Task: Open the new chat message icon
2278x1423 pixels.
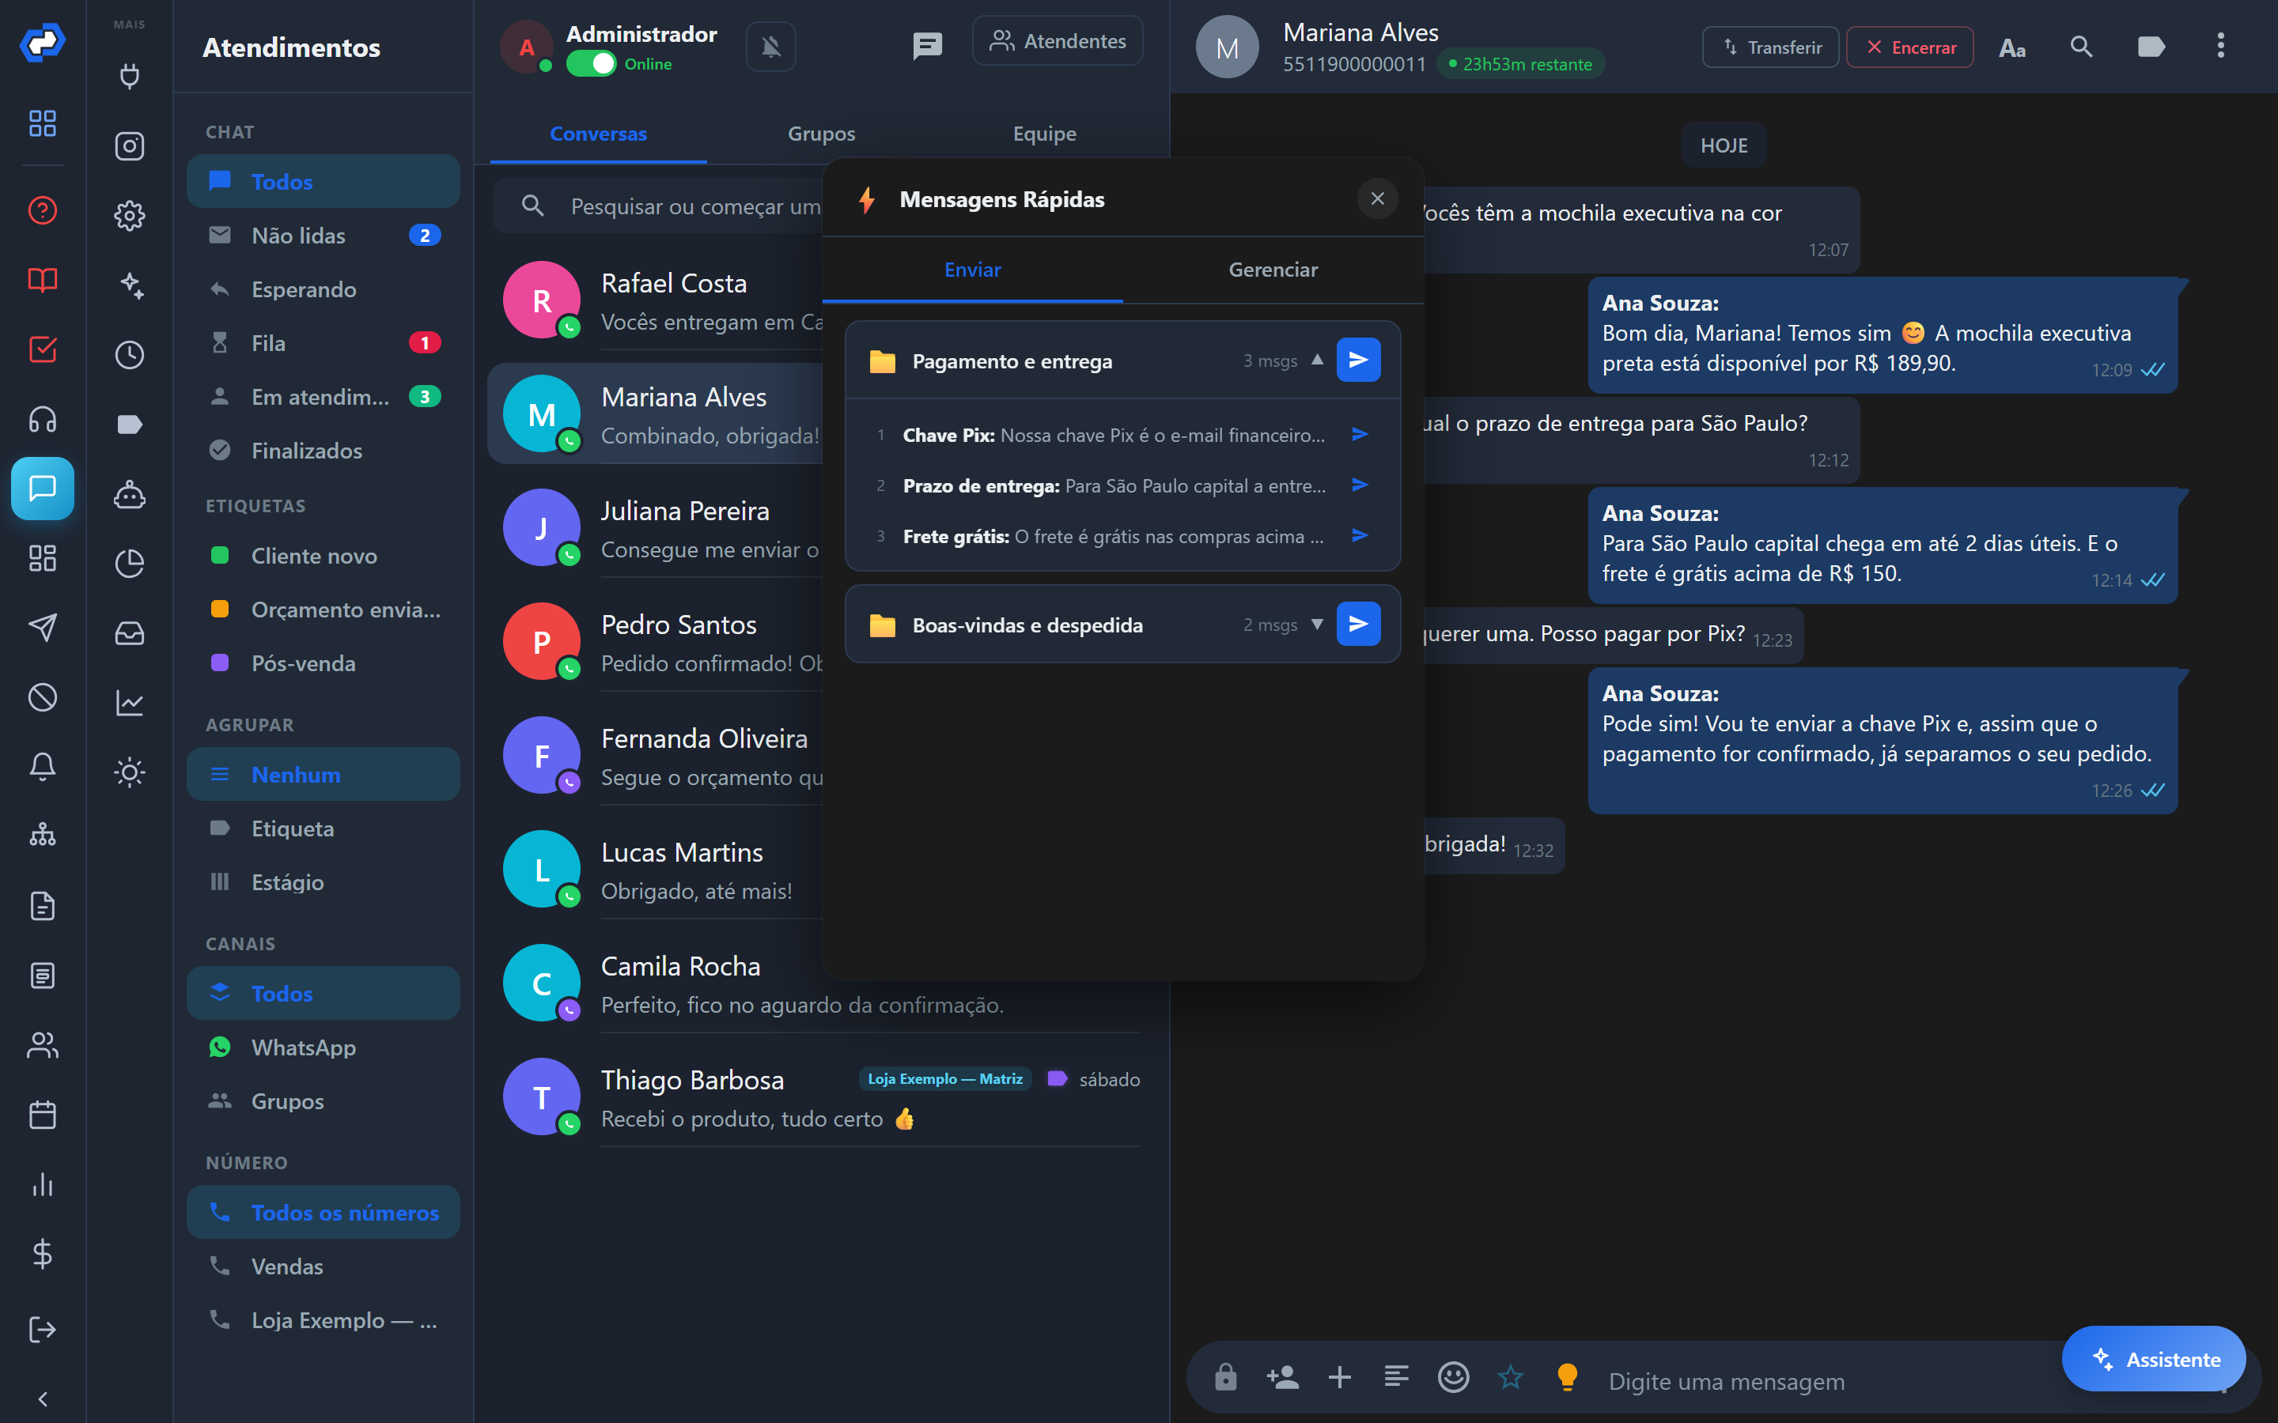Action: tap(927, 45)
